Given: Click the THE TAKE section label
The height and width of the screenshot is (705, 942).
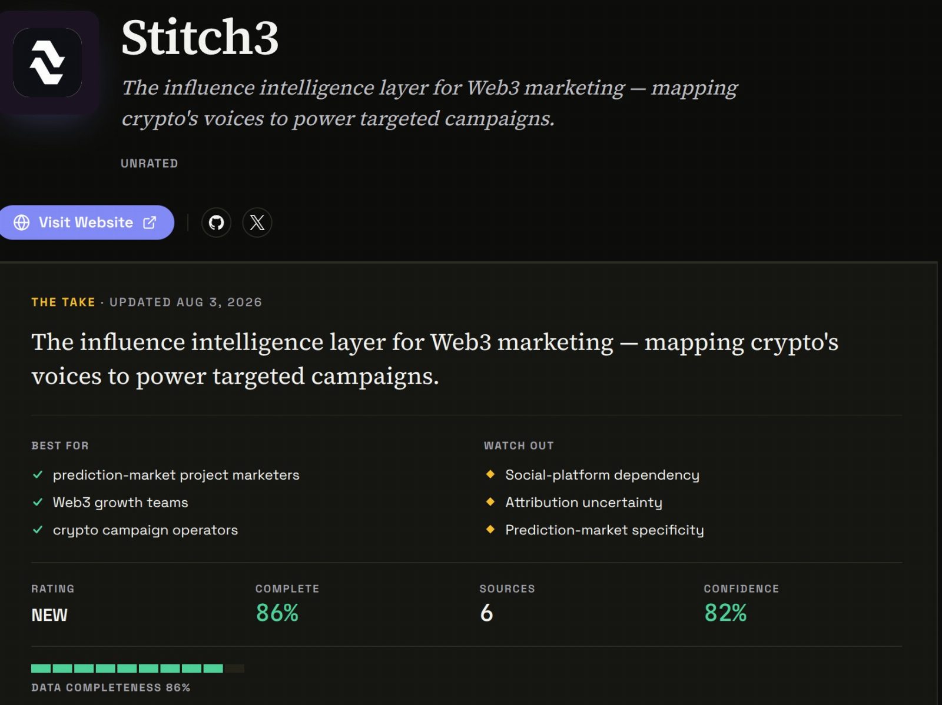Looking at the screenshot, I should (x=63, y=302).
